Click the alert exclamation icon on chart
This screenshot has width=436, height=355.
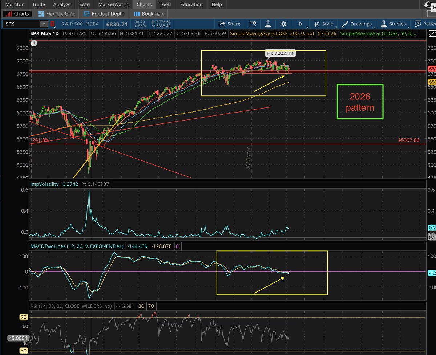[x=34, y=43]
